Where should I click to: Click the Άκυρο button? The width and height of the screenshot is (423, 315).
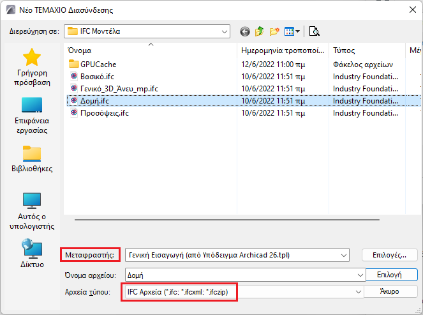pos(390,291)
